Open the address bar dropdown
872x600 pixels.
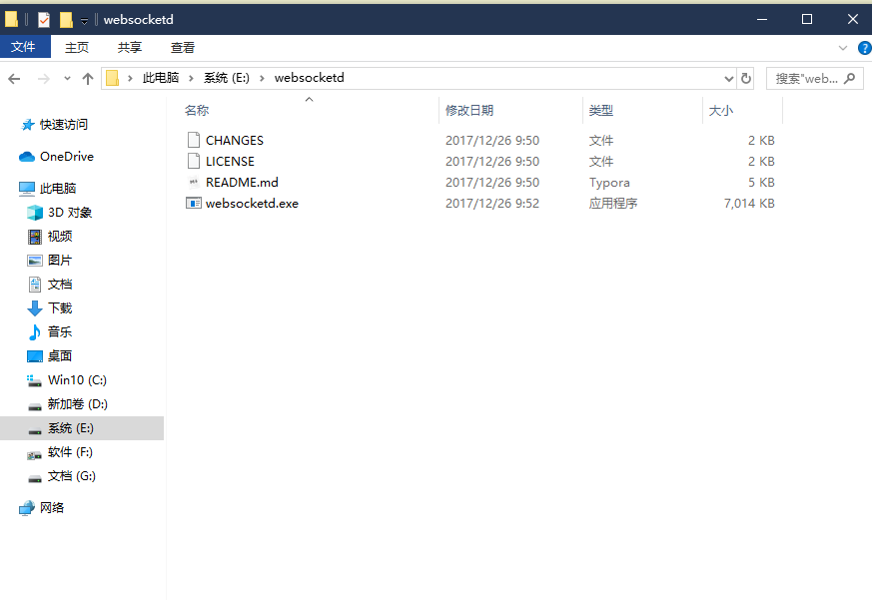[728, 78]
